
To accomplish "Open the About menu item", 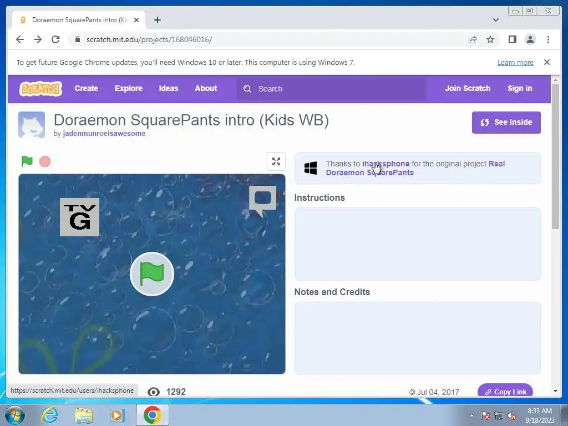I will 206,88.
